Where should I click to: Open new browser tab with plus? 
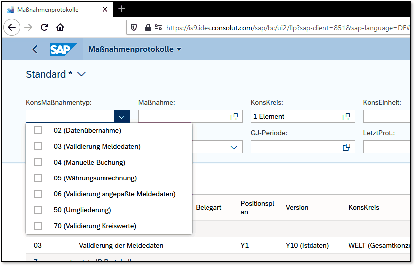(x=122, y=9)
